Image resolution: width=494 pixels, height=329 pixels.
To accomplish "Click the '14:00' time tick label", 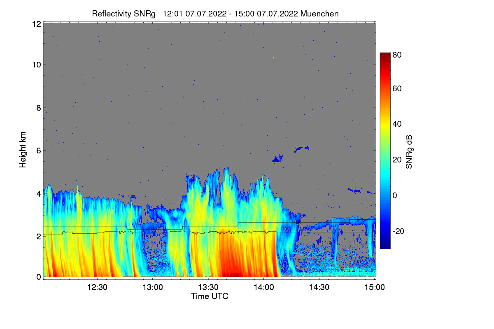I will (263, 287).
